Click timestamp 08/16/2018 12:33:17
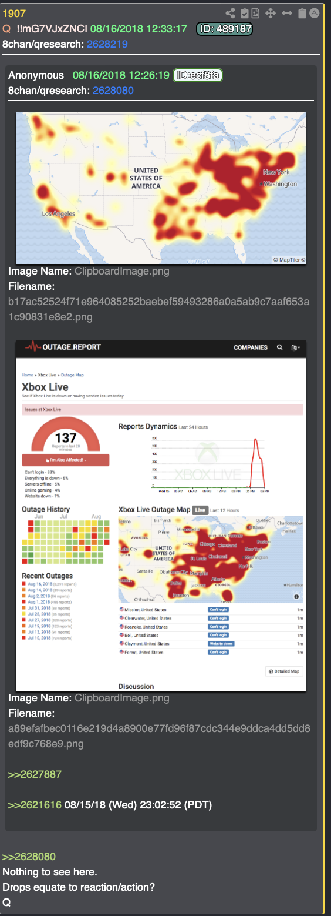Screen dimensions: 331x916 coord(139,28)
